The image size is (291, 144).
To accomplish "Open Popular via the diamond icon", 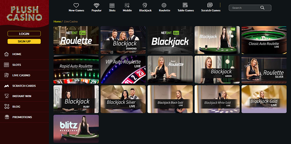I will pyautogui.click(x=96, y=5).
